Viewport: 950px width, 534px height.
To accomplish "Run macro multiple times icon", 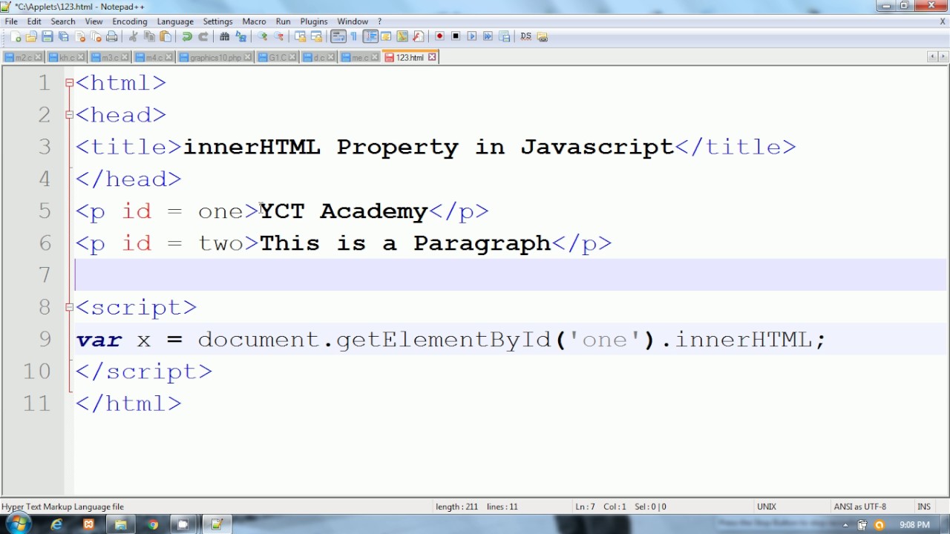I will pos(488,36).
